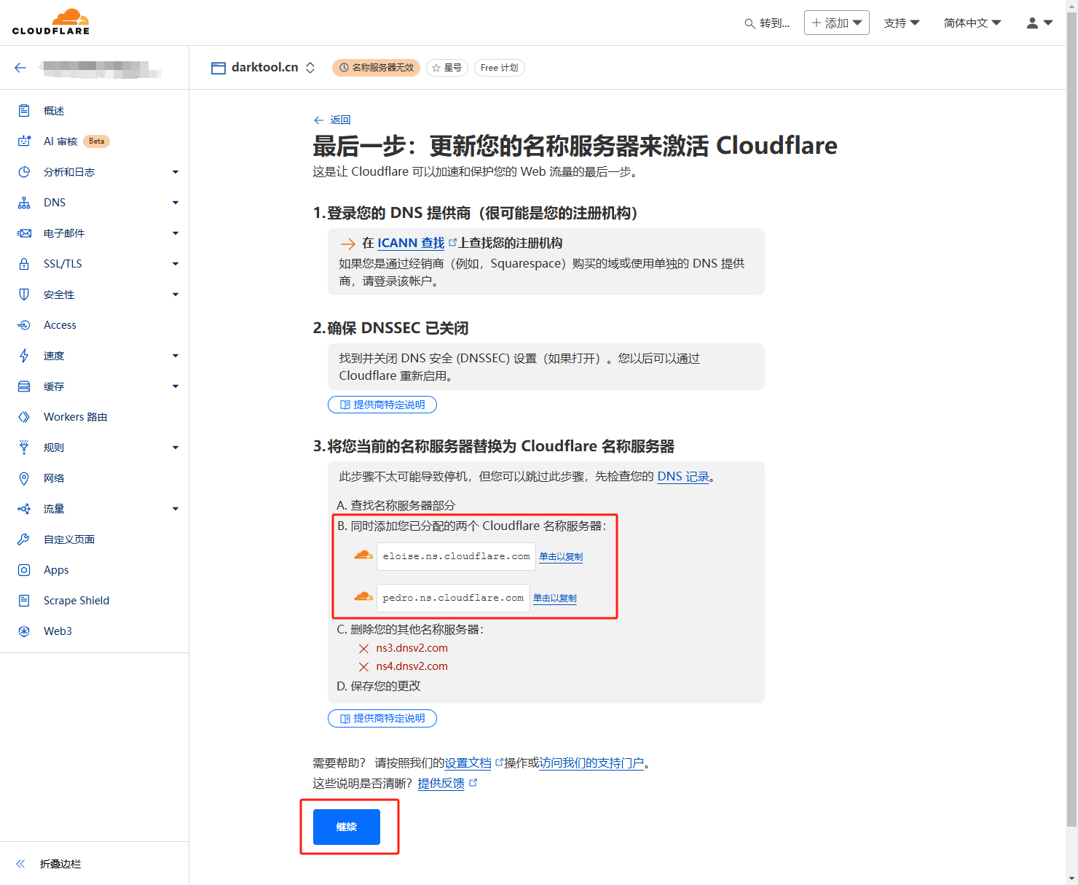Open the AI 审核 icon
Screen dimensions: 1078x885
tap(24, 141)
